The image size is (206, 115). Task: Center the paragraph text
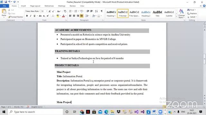pos(74,16)
